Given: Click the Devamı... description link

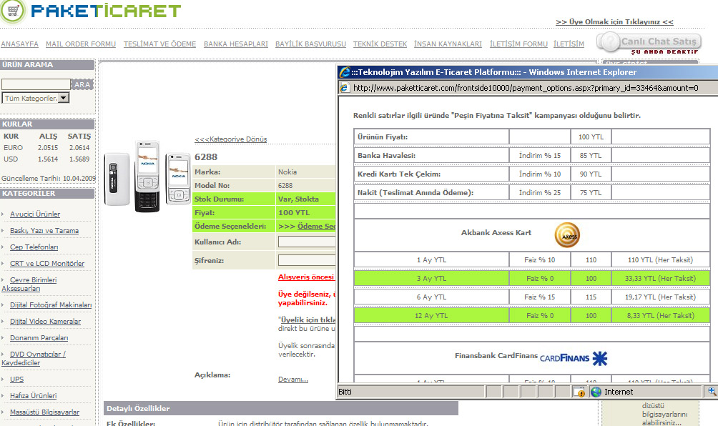Looking at the screenshot, I should [293, 379].
